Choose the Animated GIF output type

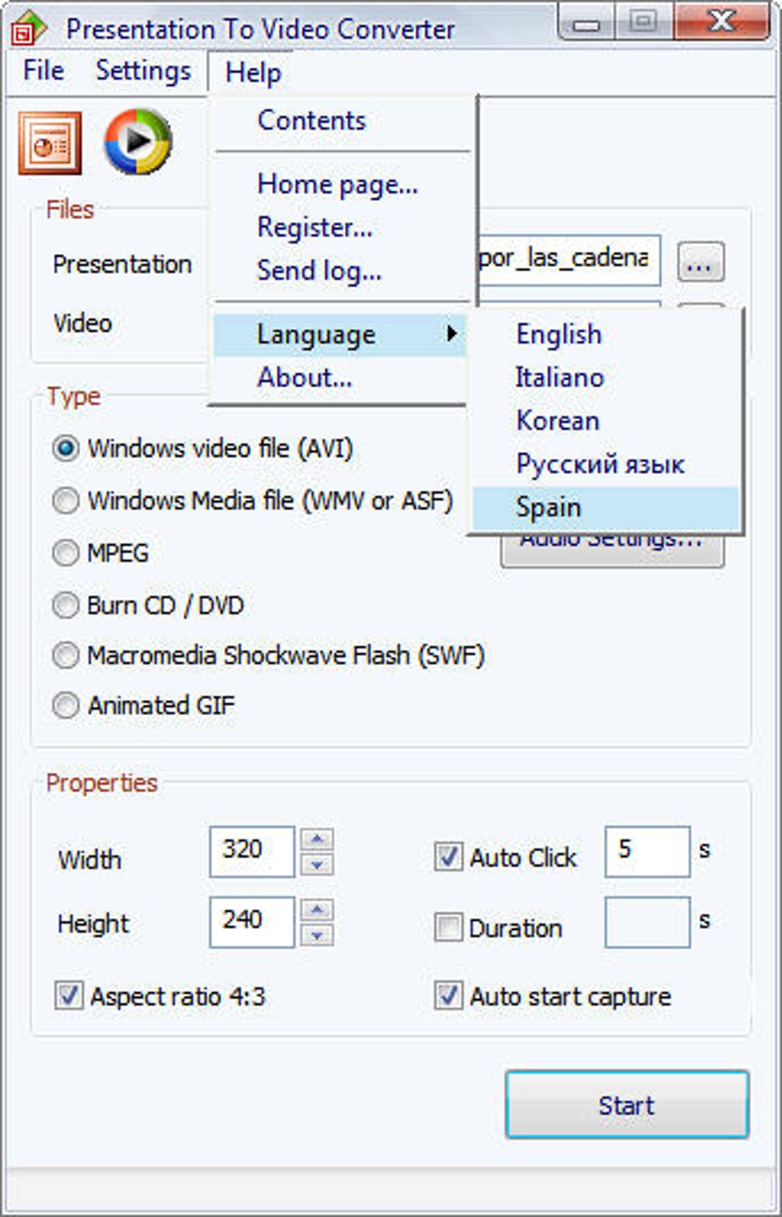(x=66, y=704)
